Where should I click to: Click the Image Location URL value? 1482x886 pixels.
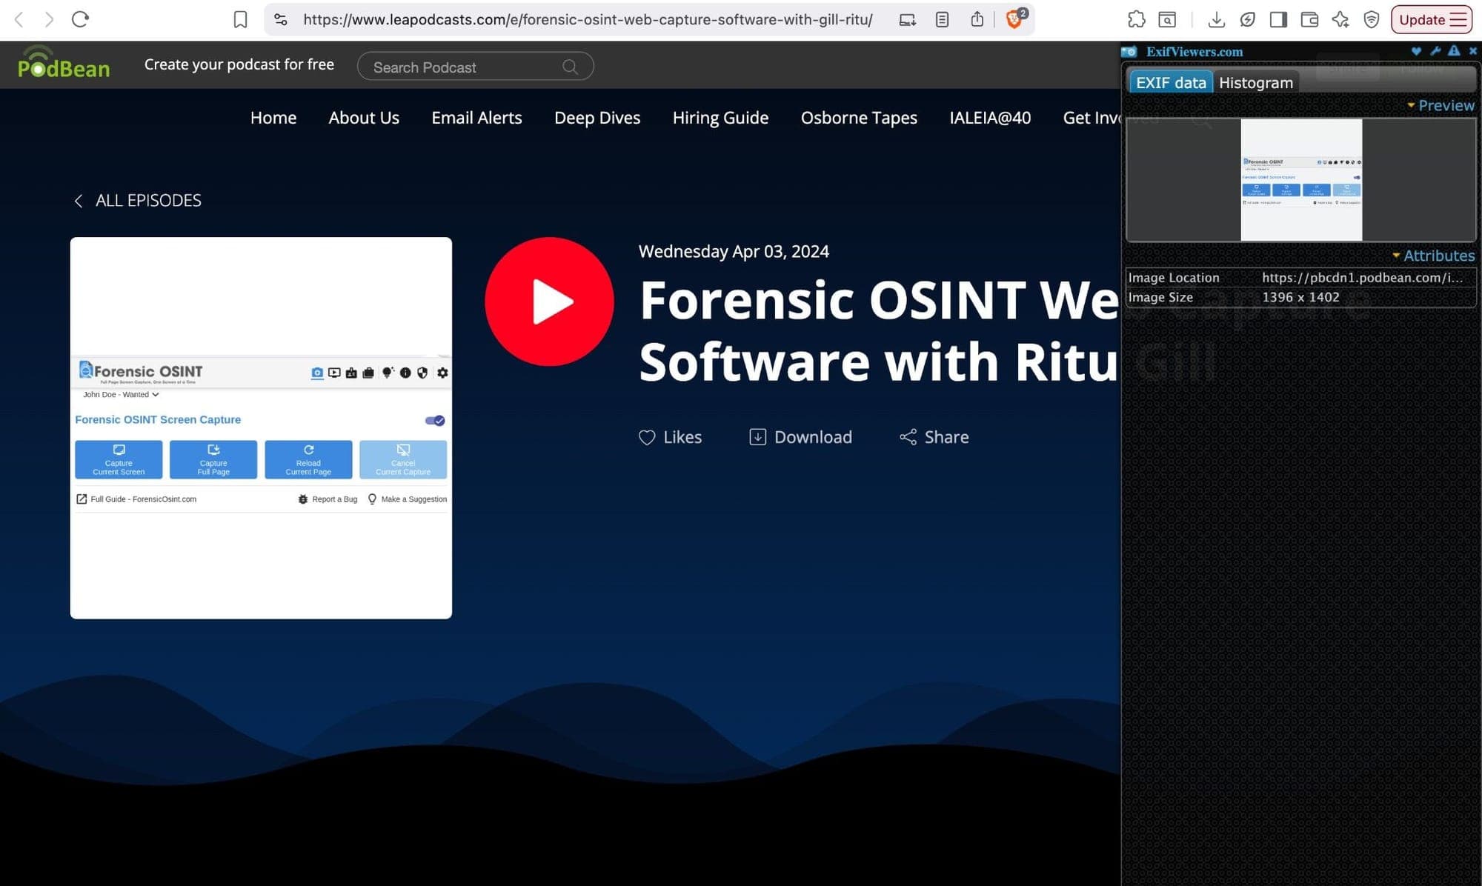[1362, 278]
